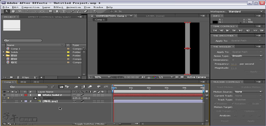Screen dimensions: 266x126
Task: Open the 8 bpc color depth setting
Action: [x=25, y=77]
